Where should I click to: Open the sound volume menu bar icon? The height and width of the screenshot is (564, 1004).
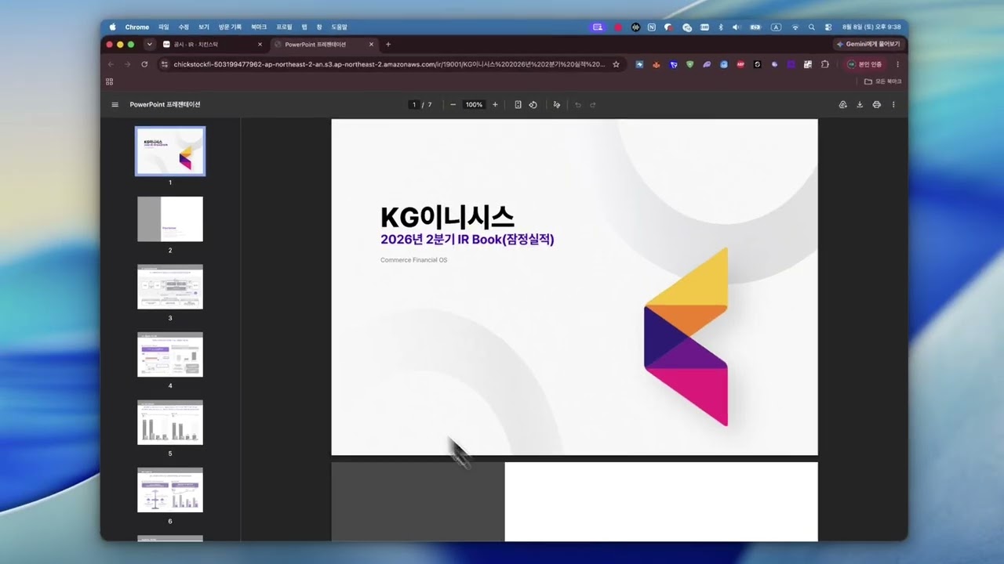(736, 27)
